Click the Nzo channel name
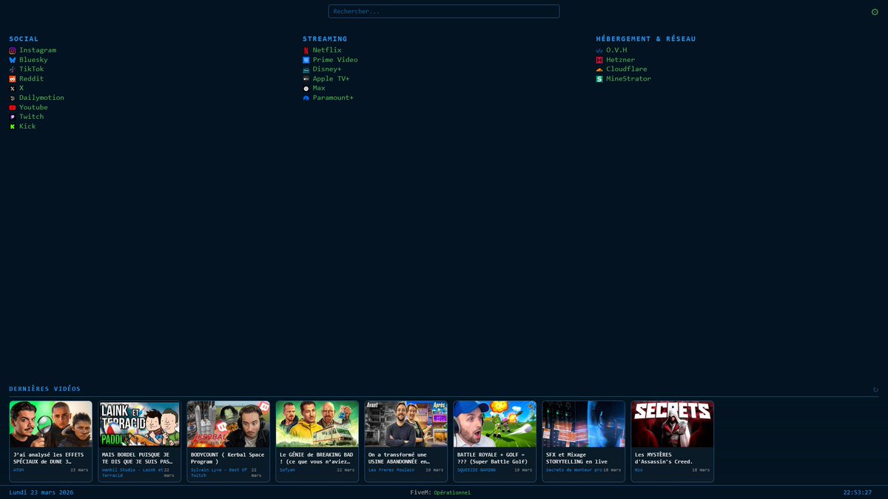 (639, 470)
